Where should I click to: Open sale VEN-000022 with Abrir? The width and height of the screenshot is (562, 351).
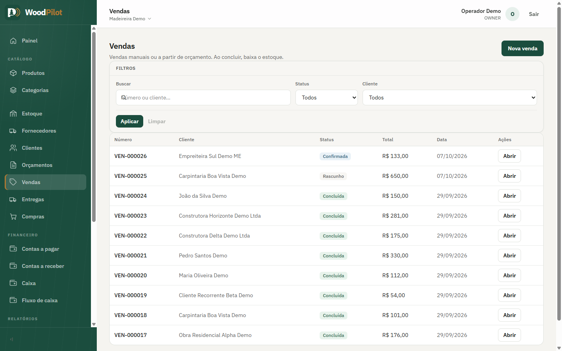509,236
